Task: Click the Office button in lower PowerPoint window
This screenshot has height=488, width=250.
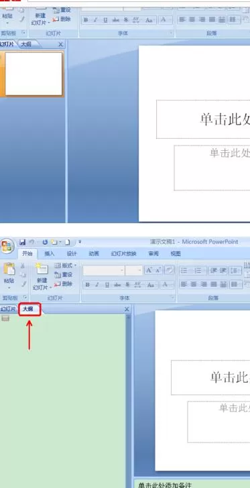Action: [6, 246]
